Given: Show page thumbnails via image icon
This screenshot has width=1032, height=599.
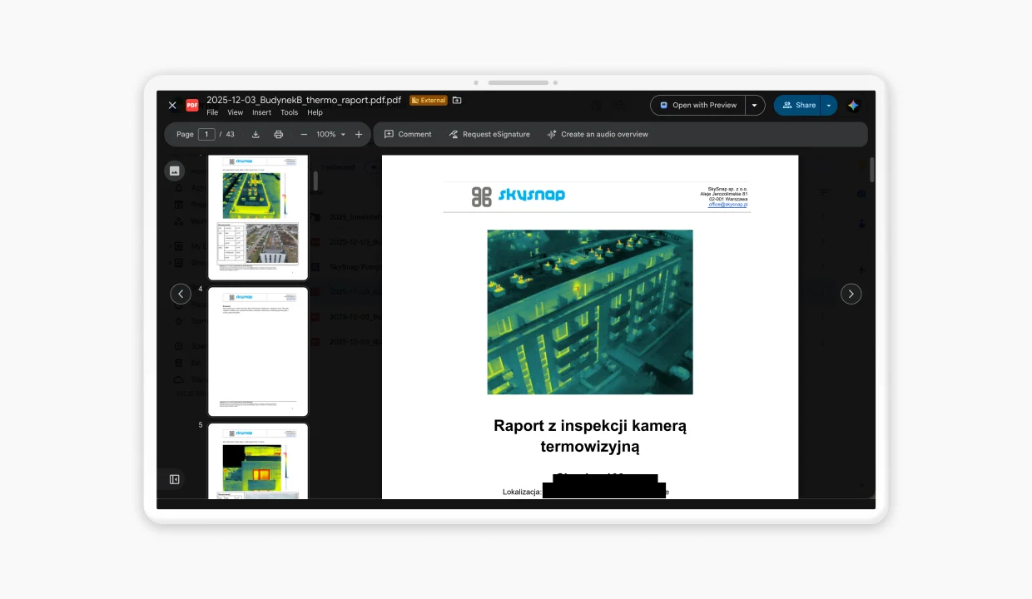Looking at the screenshot, I should click(x=175, y=171).
